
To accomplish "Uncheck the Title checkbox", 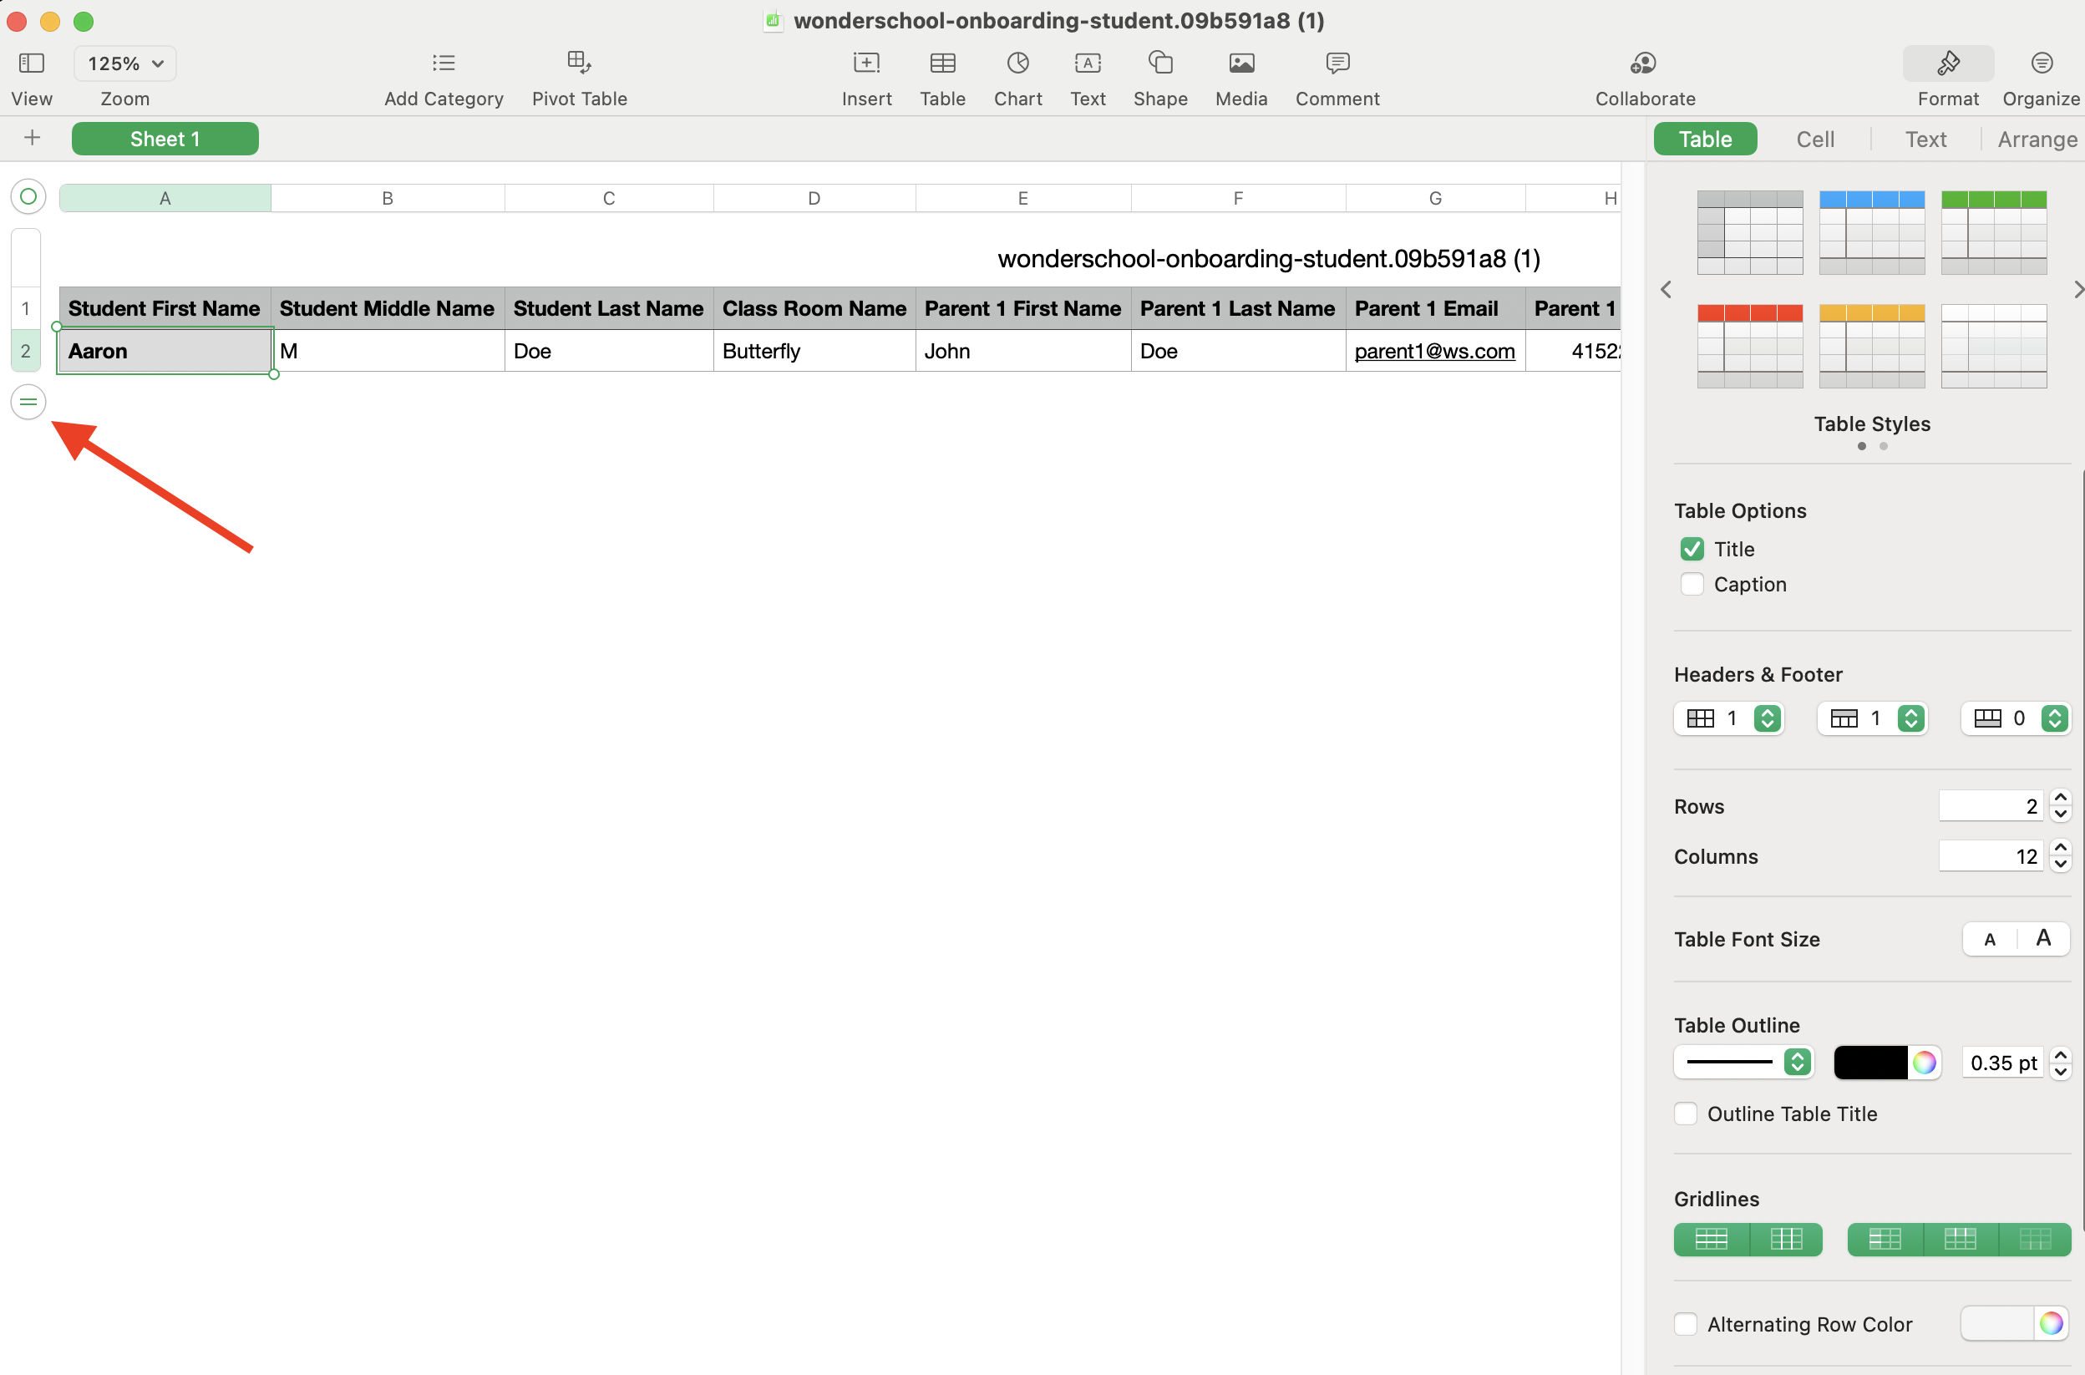I will click(x=1692, y=549).
